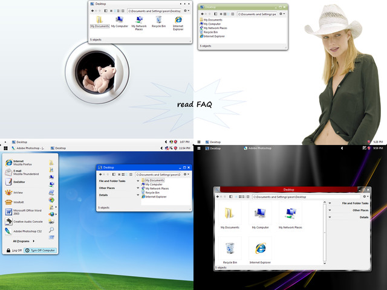Click the Log Off button
387x290 pixels.
click(15, 250)
